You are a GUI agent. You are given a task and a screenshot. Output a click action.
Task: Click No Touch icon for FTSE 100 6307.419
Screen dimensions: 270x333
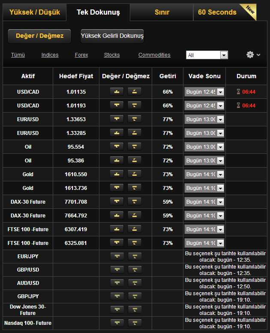[134, 229]
